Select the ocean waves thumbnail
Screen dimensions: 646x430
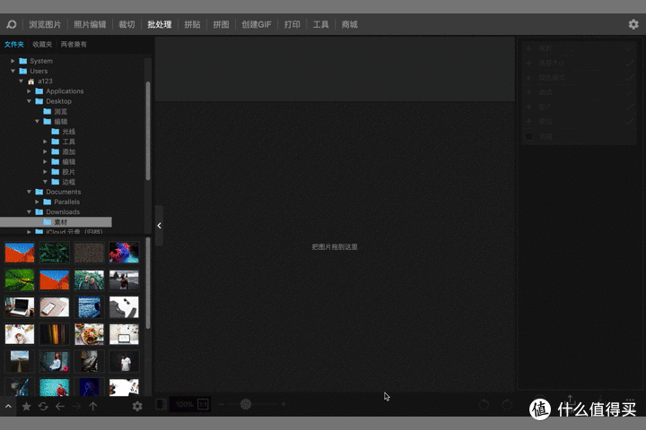point(90,307)
